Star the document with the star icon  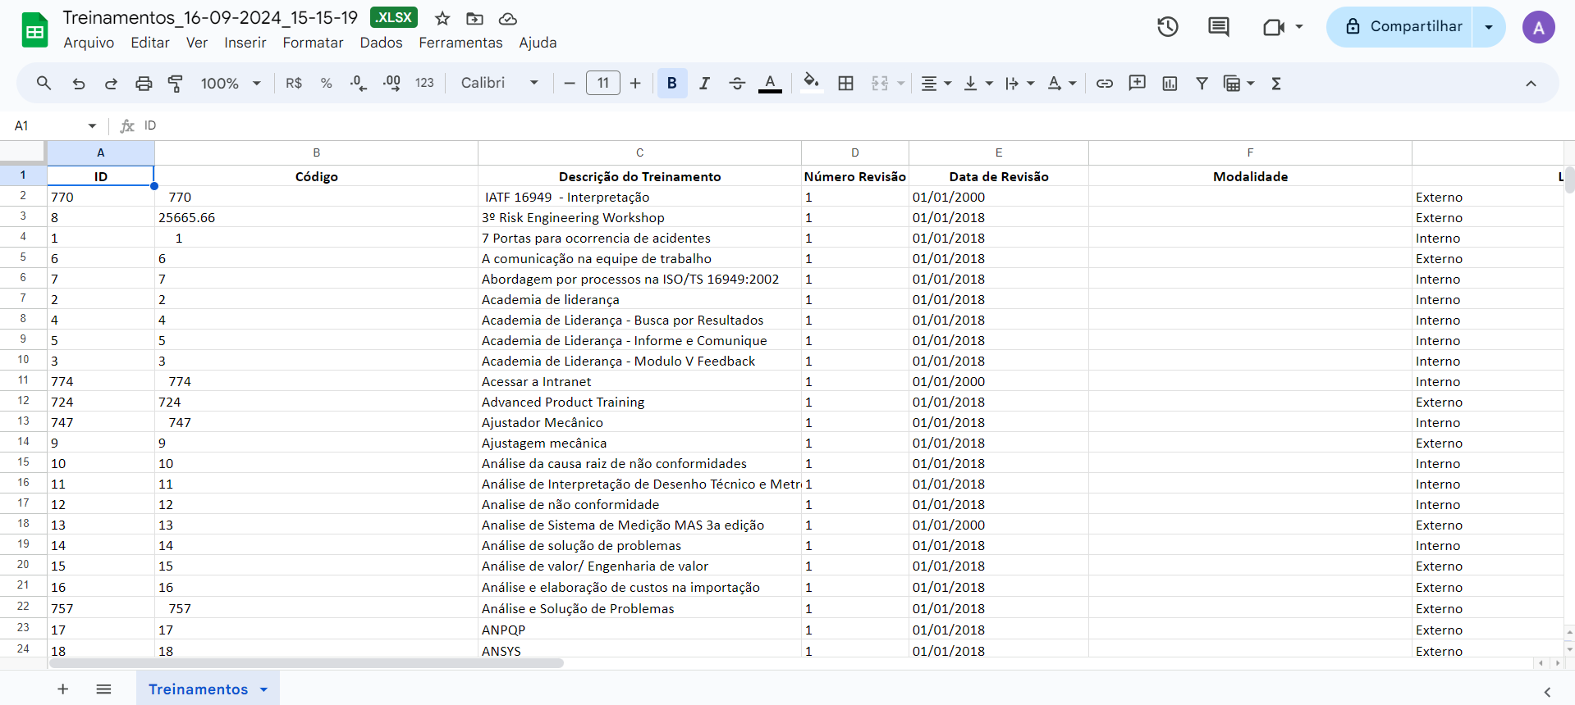tap(442, 18)
